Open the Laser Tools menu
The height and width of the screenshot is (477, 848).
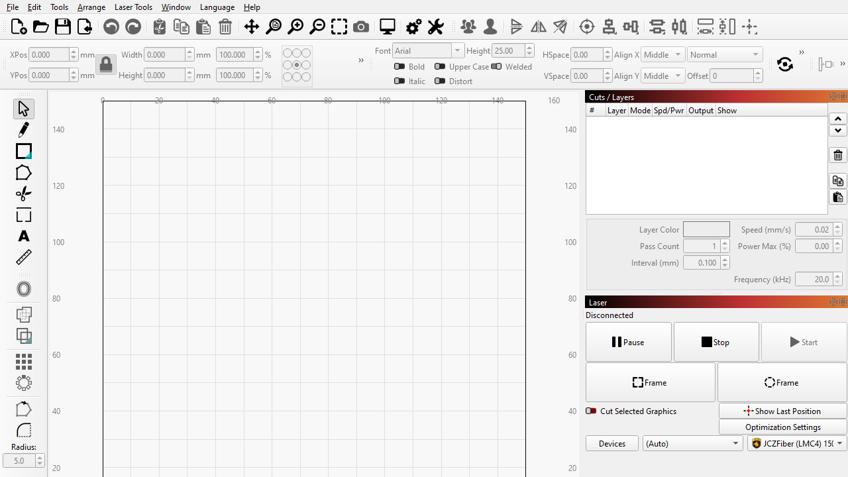point(133,7)
